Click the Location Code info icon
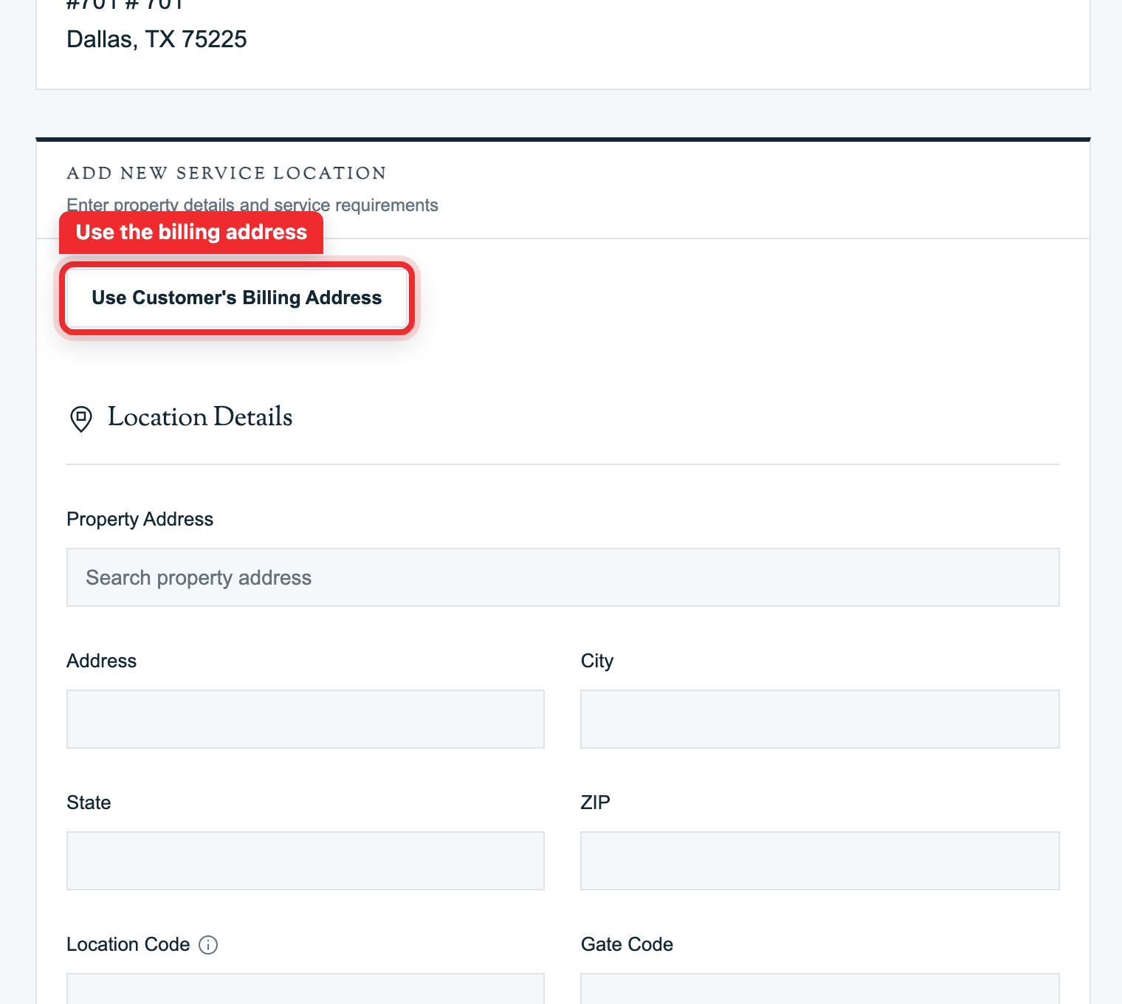This screenshot has width=1122, height=1004. 208,945
